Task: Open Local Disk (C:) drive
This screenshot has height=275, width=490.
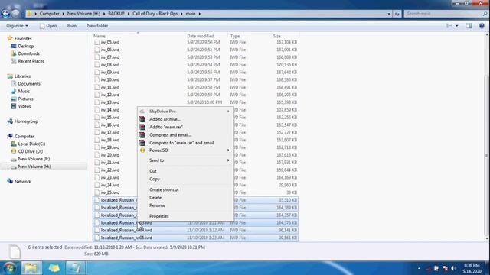Action: 31,144
